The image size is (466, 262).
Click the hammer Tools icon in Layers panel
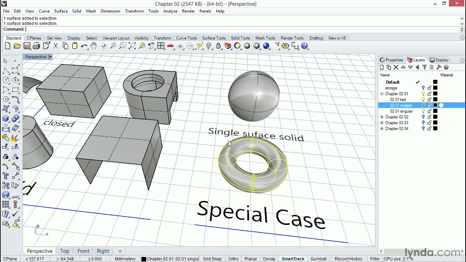pos(439,67)
